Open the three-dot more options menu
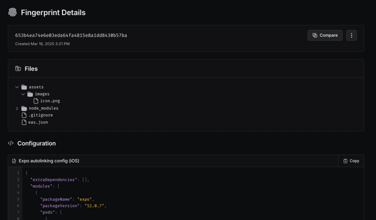This screenshot has height=220, width=376. 352,35
